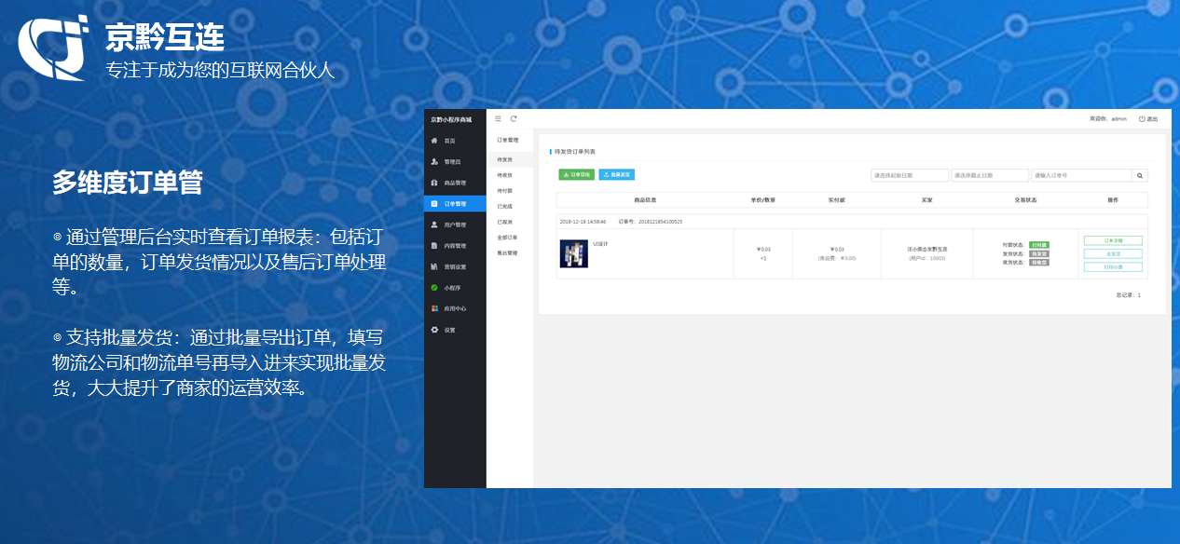Toggle the hamburger menu collapse icon
This screenshot has height=544, width=1180.
498,119
